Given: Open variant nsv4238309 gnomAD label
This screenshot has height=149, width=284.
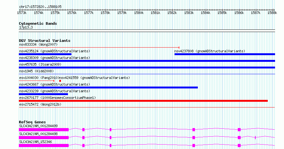Looking at the screenshot, I should coord(55,58).
